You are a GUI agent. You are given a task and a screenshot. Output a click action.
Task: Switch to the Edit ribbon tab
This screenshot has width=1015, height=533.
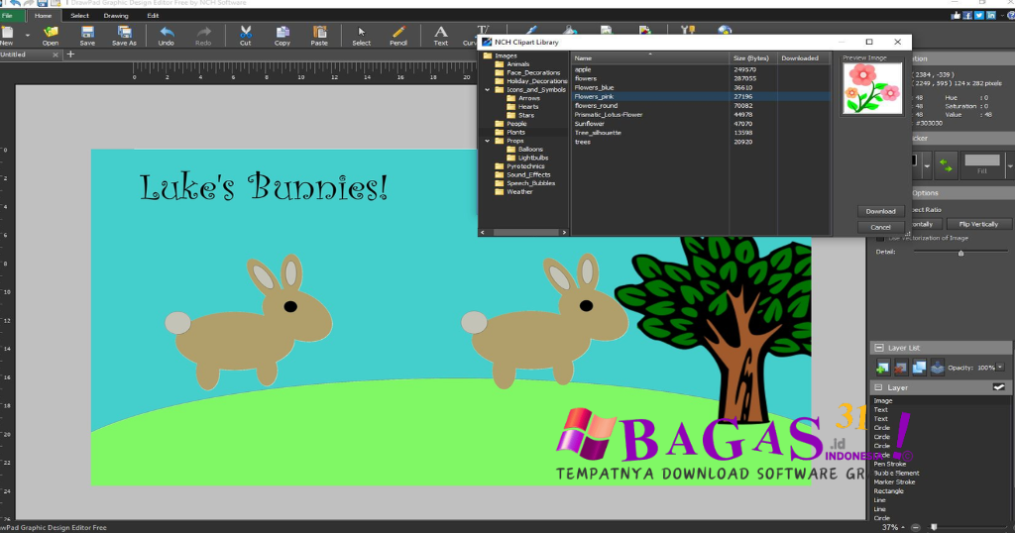coord(153,16)
